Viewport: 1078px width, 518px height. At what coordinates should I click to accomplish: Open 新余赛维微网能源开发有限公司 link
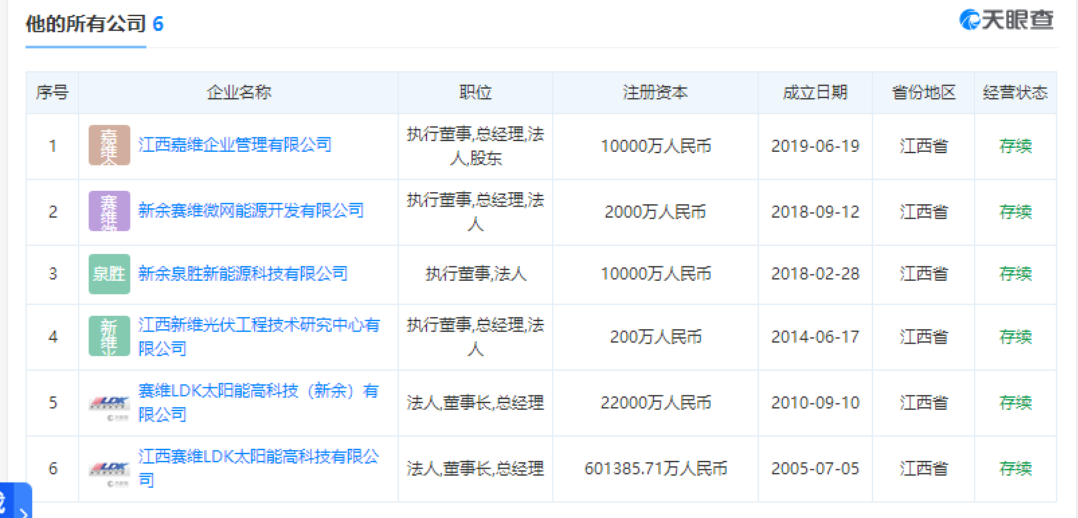pyautogui.click(x=251, y=211)
